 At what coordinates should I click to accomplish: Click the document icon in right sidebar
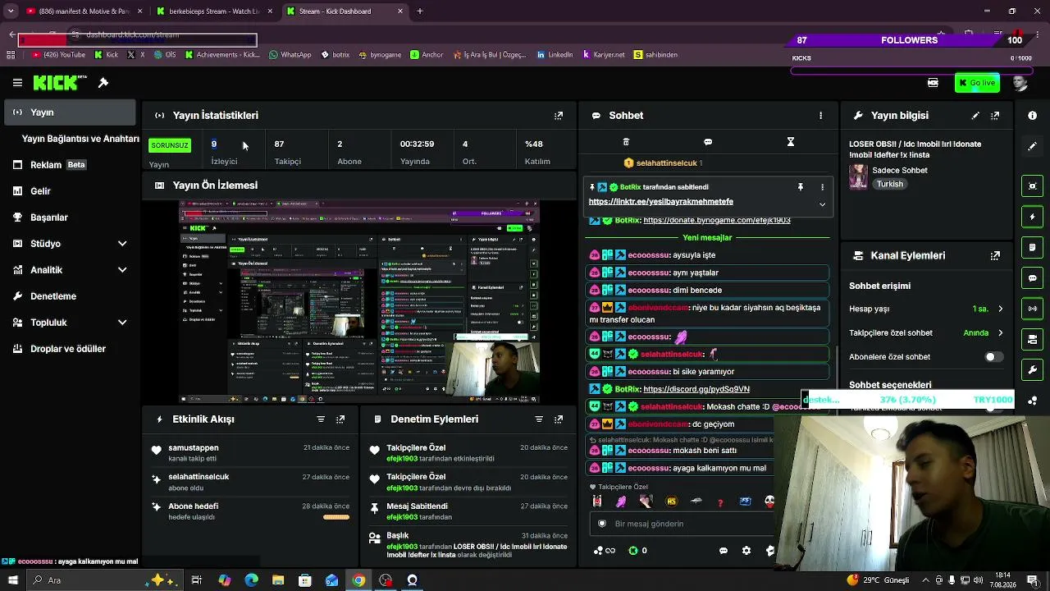tap(1033, 247)
